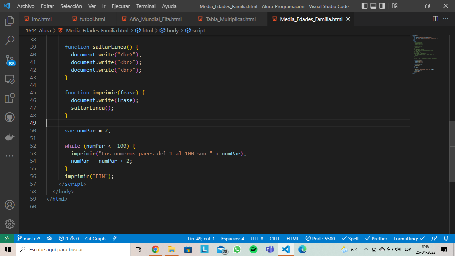
Task: Open the Explorer view in activity bar
Action: coord(10,21)
